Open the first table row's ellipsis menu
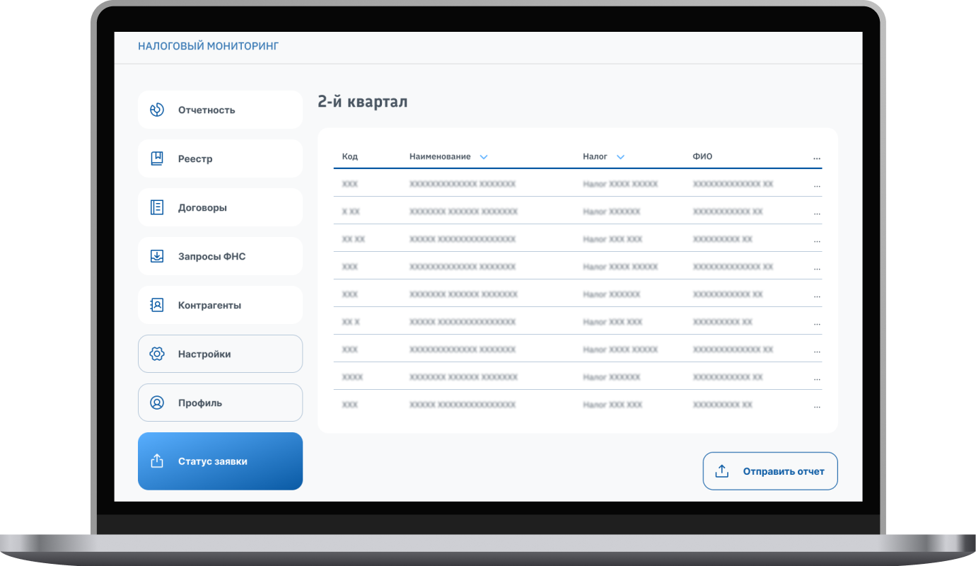Image resolution: width=976 pixels, height=566 pixels. tap(817, 185)
